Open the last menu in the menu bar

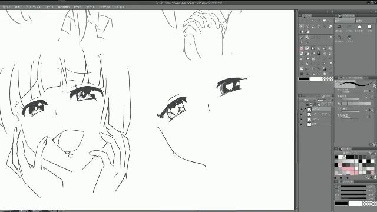119,7
